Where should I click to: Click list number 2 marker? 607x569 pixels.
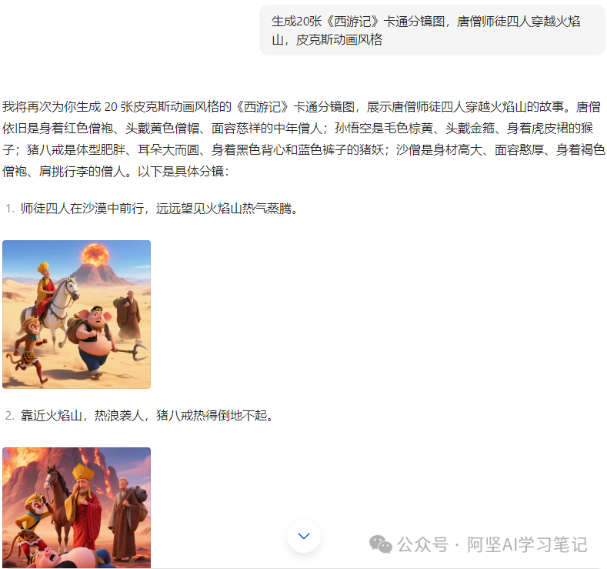[x=10, y=416]
